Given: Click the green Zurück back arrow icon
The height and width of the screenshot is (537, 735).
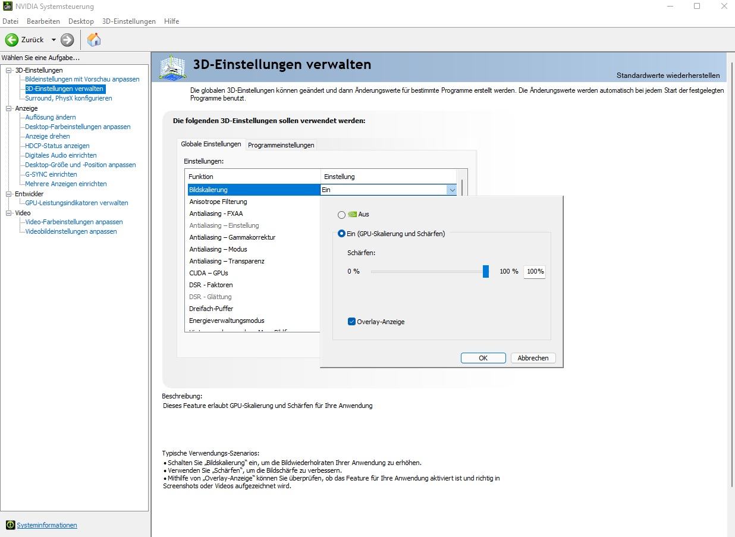Looking at the screenshot, I should (12, 40).
